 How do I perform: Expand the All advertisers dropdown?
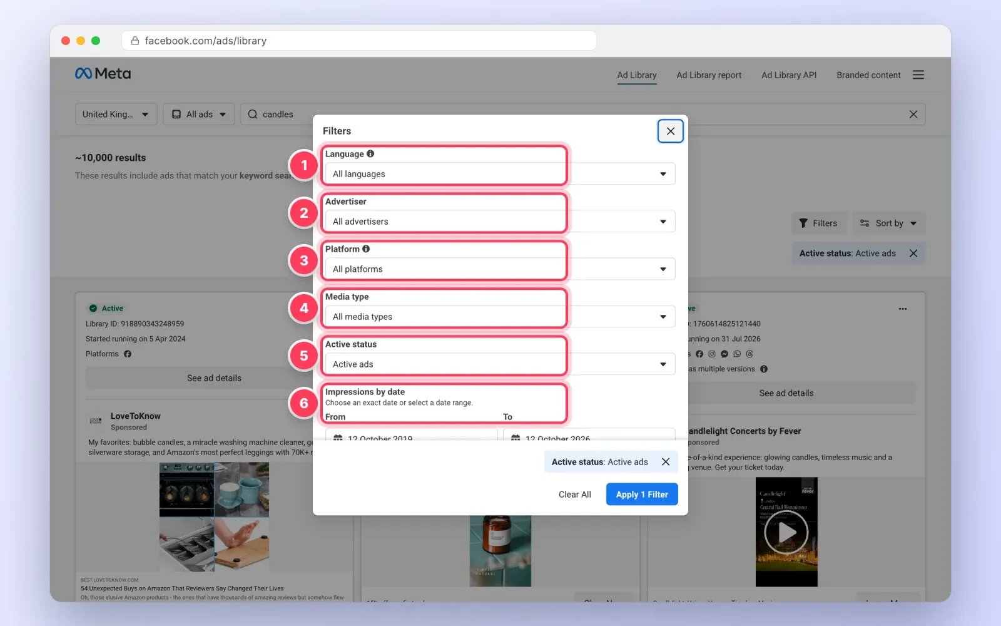click(500, 222)
